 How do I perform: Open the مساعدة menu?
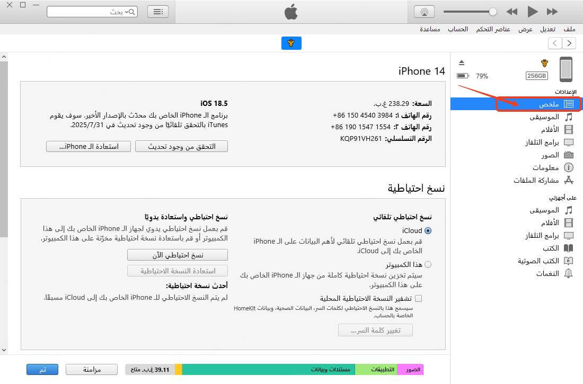coord(430,29)
